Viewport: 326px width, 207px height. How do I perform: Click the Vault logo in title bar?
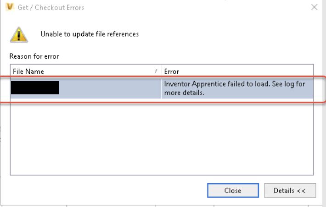8,7
